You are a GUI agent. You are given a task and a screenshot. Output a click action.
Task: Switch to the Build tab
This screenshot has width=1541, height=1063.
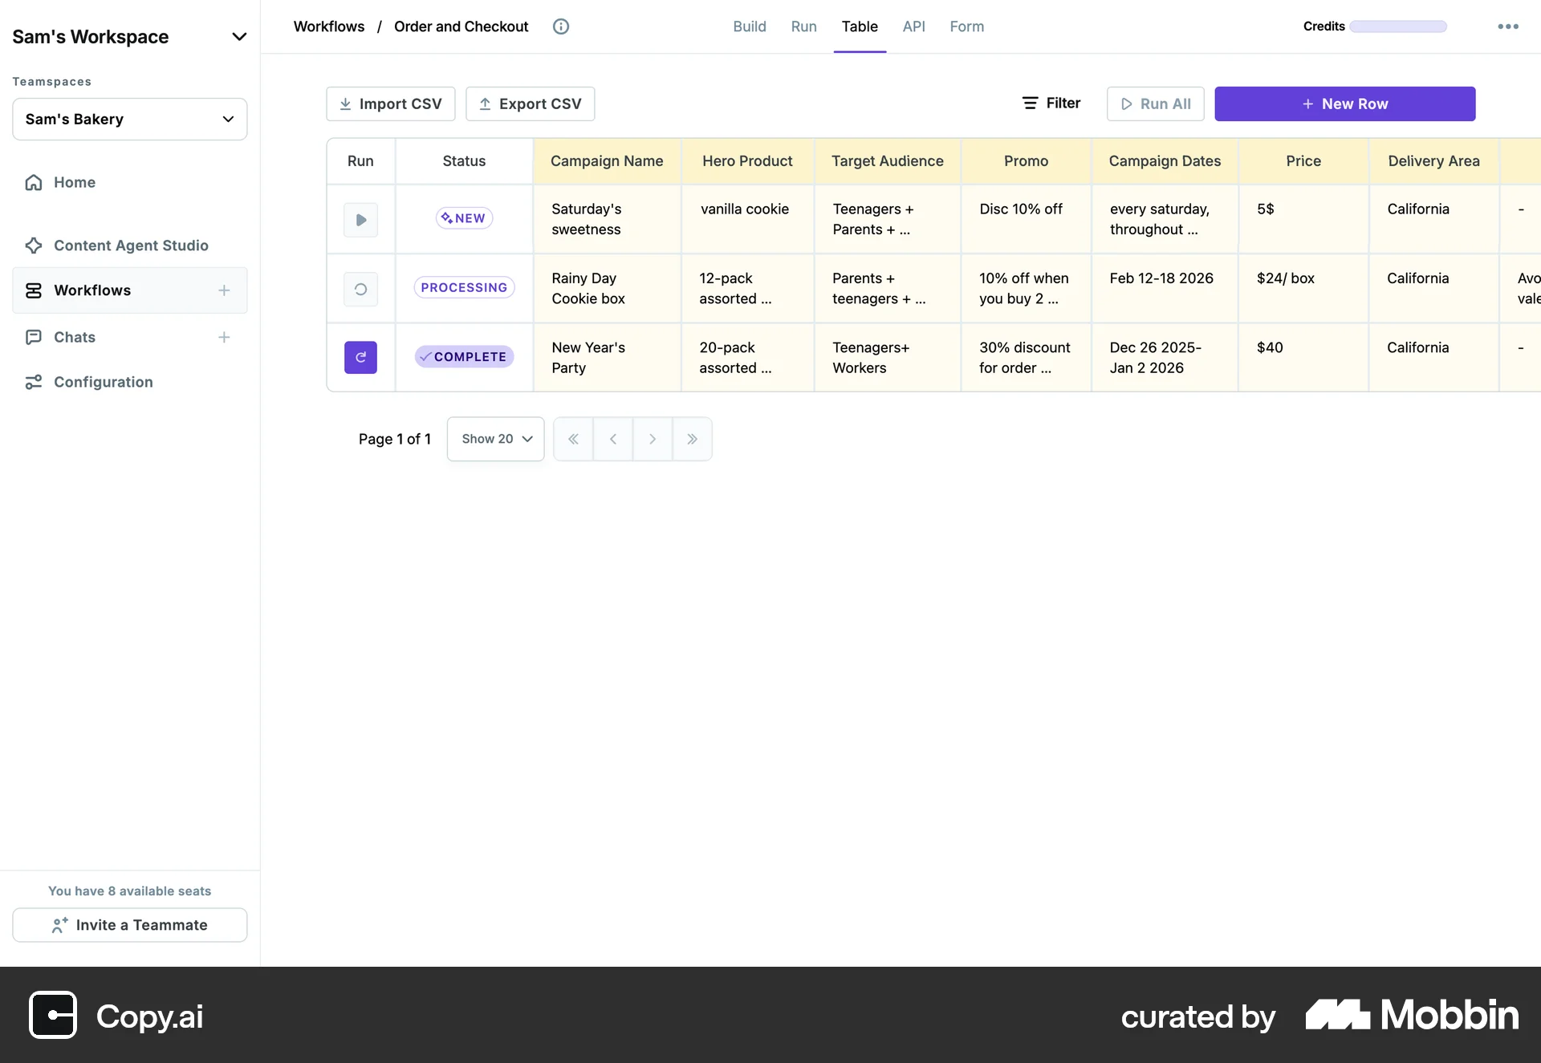point(749,26)
